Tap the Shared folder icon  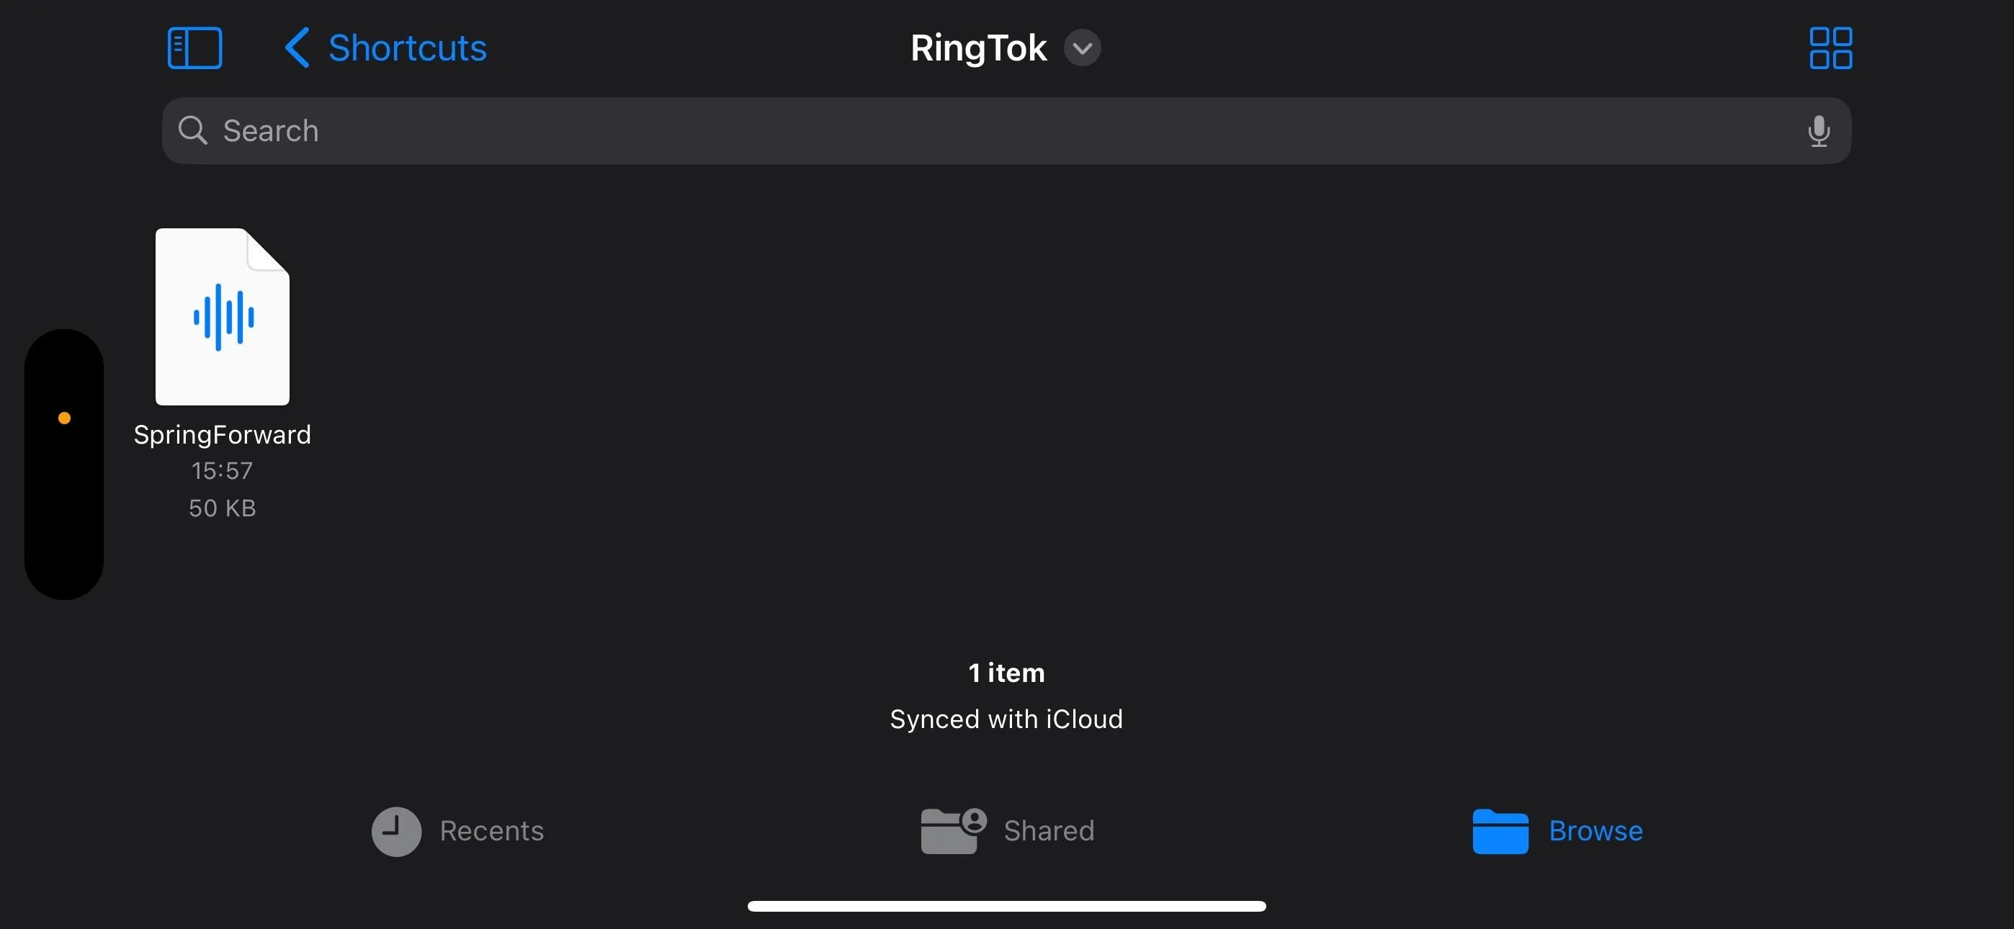coord(952,830)
